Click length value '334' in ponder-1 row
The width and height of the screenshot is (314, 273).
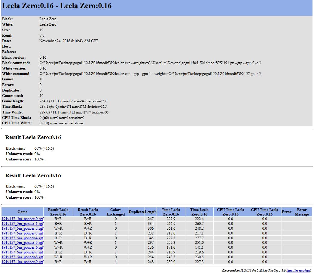(151, 224)
